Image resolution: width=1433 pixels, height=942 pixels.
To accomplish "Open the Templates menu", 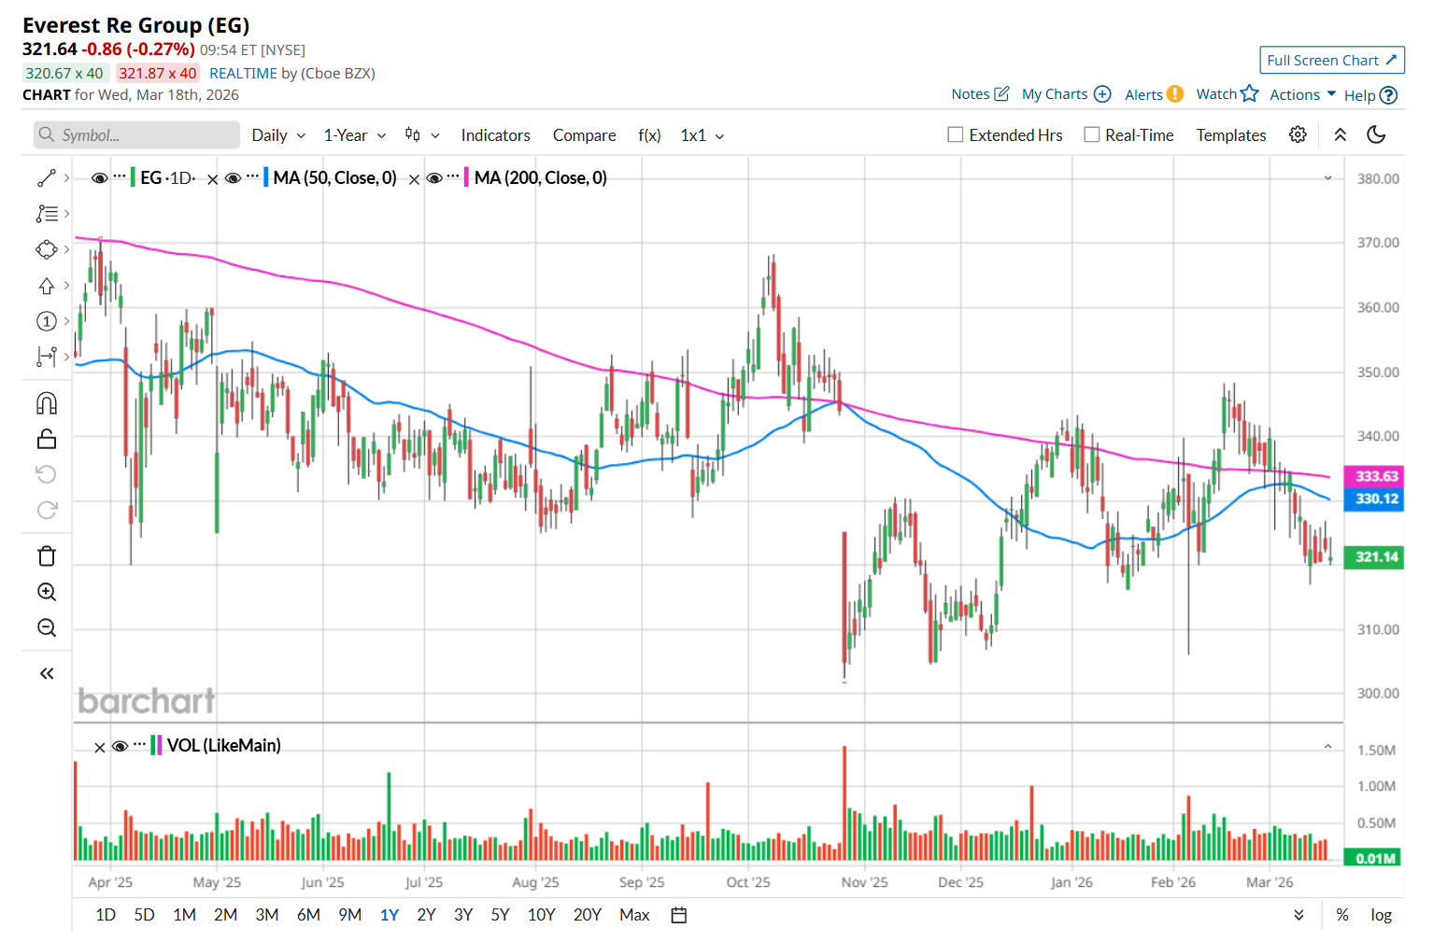I will [x=1231, y=135].
